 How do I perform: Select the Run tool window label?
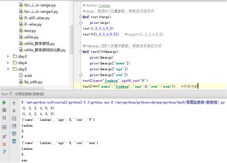[x=5, y=94]
